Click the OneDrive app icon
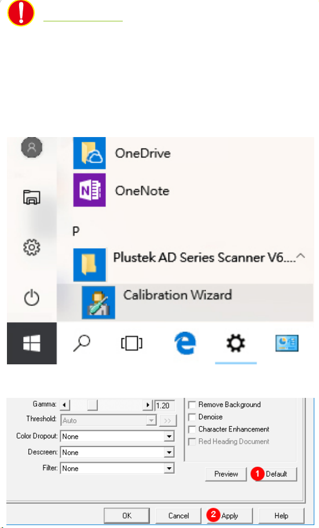 (x=89, y=153)
